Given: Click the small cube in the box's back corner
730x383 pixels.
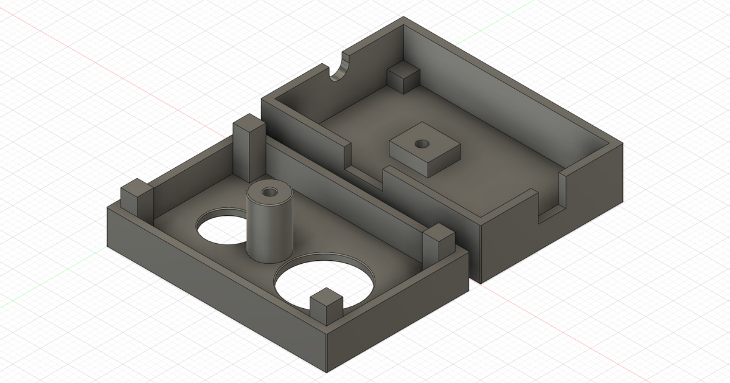Looking at the screenshot, I should pyautogui.click(x=402, y=77).
